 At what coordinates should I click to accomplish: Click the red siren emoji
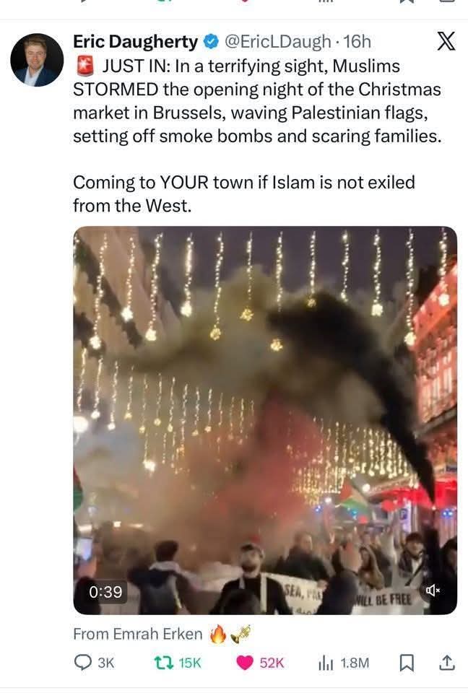85,66
